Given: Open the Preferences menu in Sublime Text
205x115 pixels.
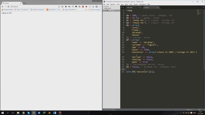Looking at the screenshot, I should (143, 4).
